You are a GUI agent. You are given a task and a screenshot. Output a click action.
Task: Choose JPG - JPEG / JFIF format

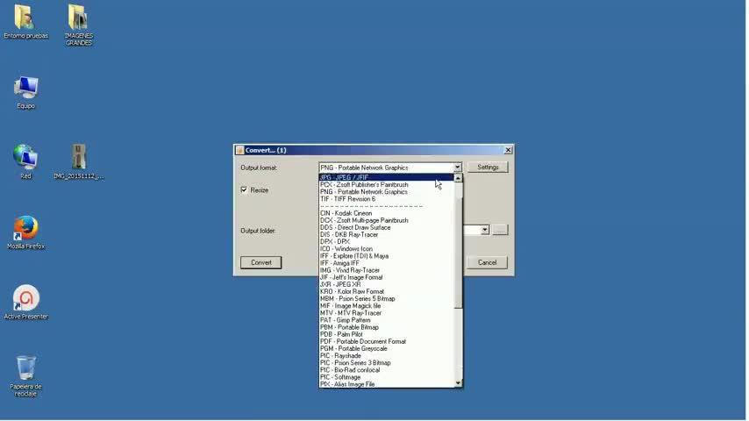pyautogui.click(x=387, y=177)
